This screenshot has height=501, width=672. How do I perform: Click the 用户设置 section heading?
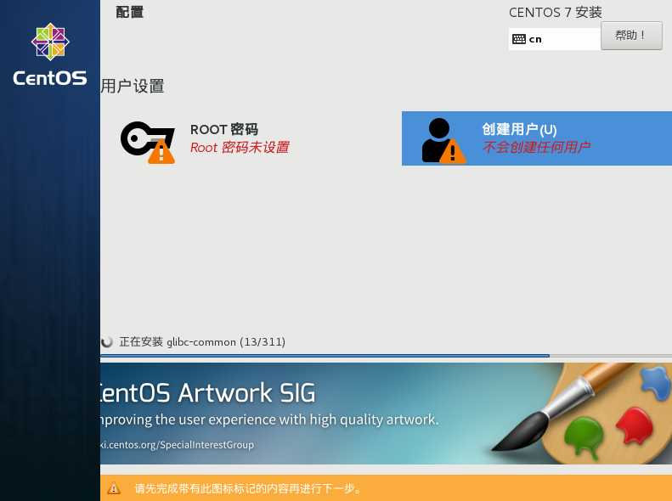coord(133,86)
